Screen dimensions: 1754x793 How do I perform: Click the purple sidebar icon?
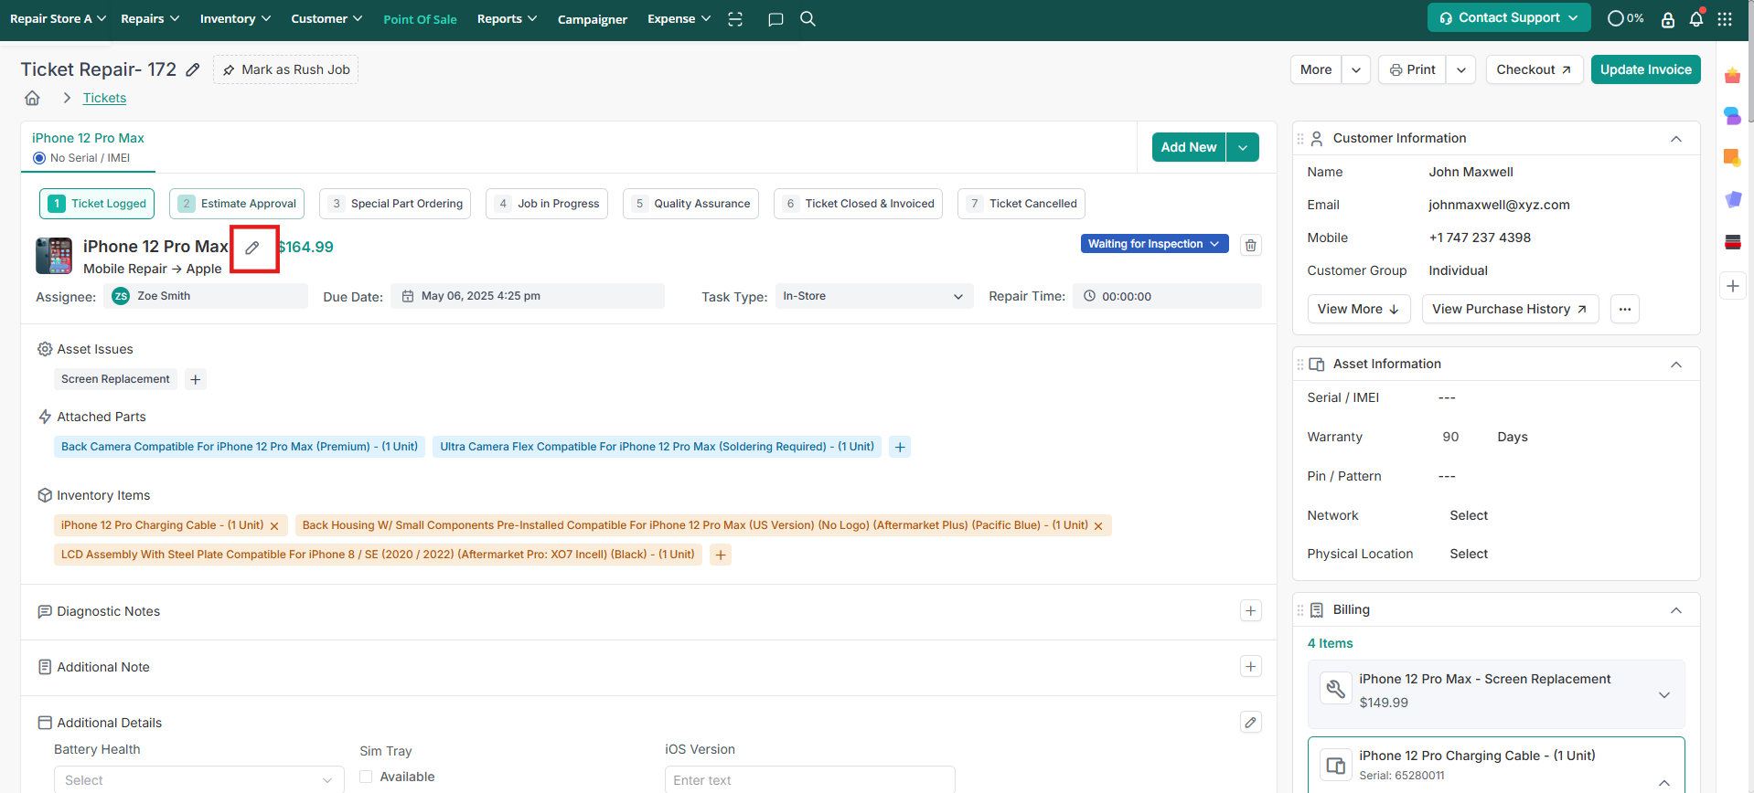click(x=1733, y=199)
